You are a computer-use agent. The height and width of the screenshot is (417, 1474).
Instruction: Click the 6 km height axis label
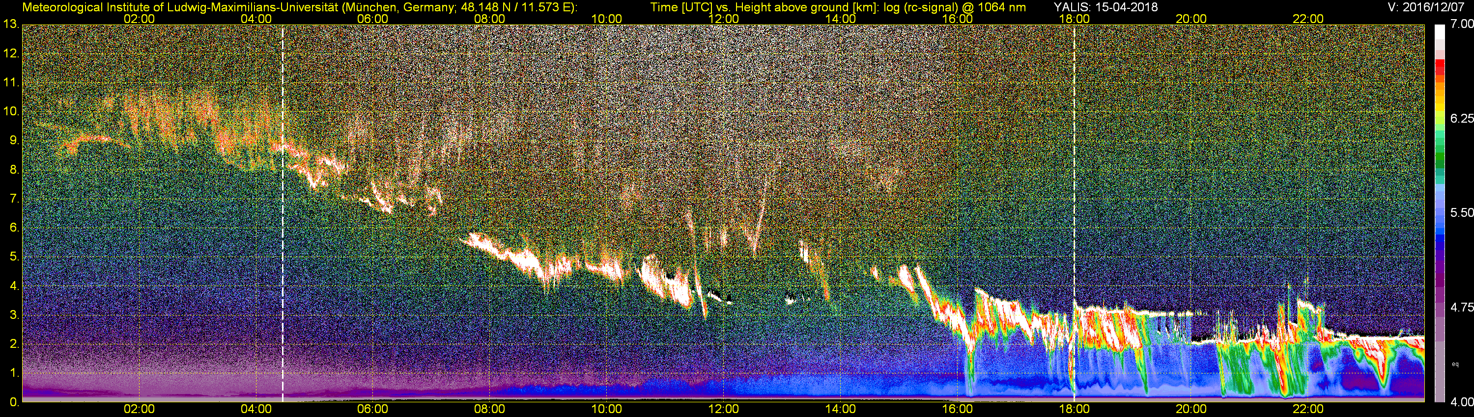[14, 228]
